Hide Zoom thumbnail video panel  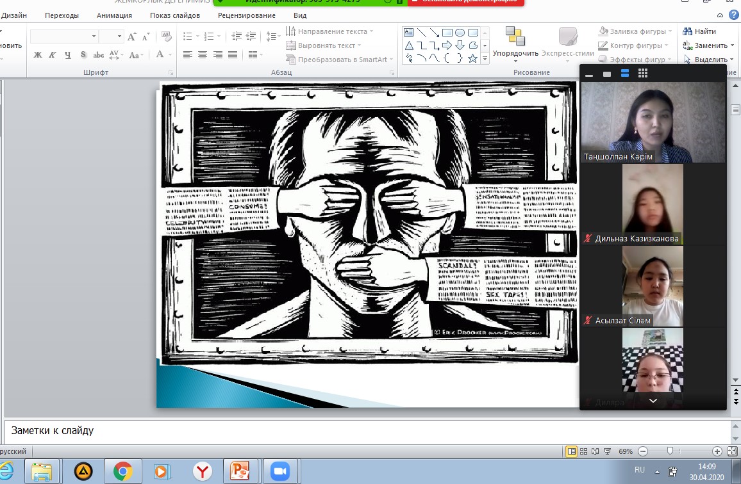[x=589, y=74]
